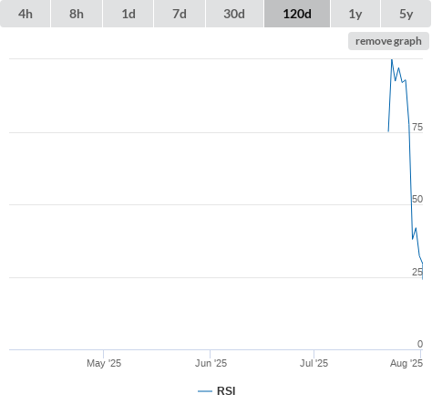Click the Aug '25 axis label
This screenshot has width=432, height=415.
tap(406, 363)
